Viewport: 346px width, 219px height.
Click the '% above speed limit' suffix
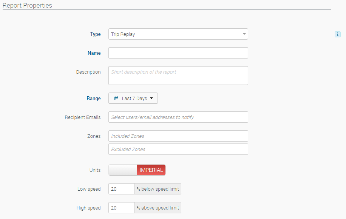pos(158,208)
